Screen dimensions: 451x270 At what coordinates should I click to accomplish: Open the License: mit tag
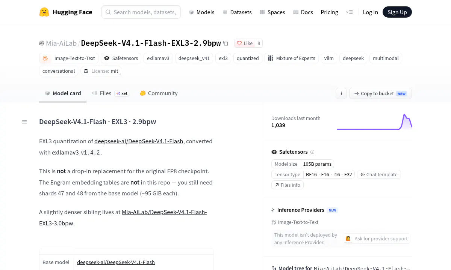point(101,71)
